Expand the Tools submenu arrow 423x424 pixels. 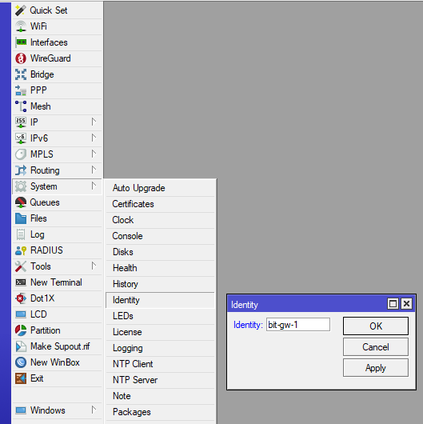[x=94, y=266]
